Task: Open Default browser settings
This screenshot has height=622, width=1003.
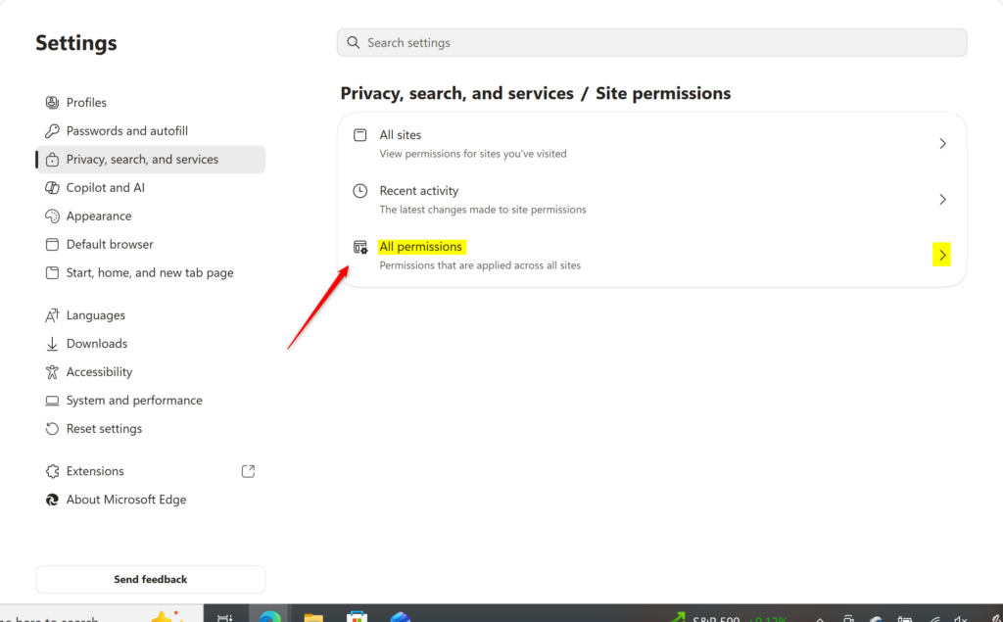Action: (x=150, y=245)
